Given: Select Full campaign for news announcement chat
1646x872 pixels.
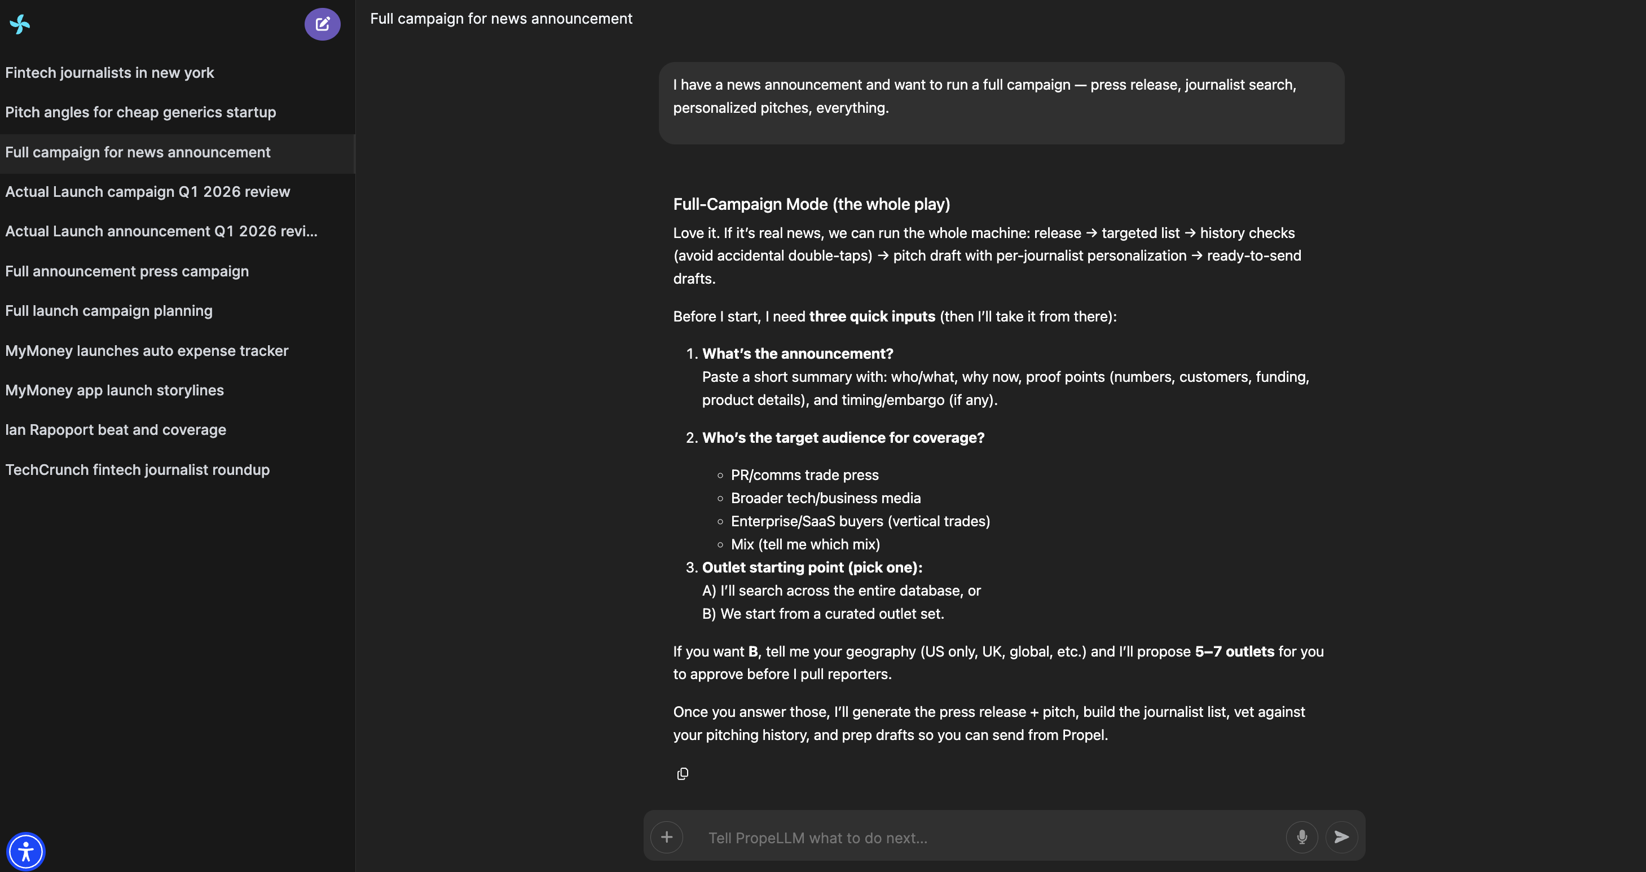Looking at the screenshot, I should [x=138, y=153].
